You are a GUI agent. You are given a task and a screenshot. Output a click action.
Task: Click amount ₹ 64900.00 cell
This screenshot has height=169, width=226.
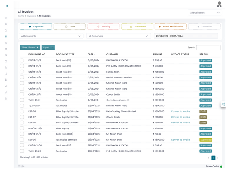158,151
